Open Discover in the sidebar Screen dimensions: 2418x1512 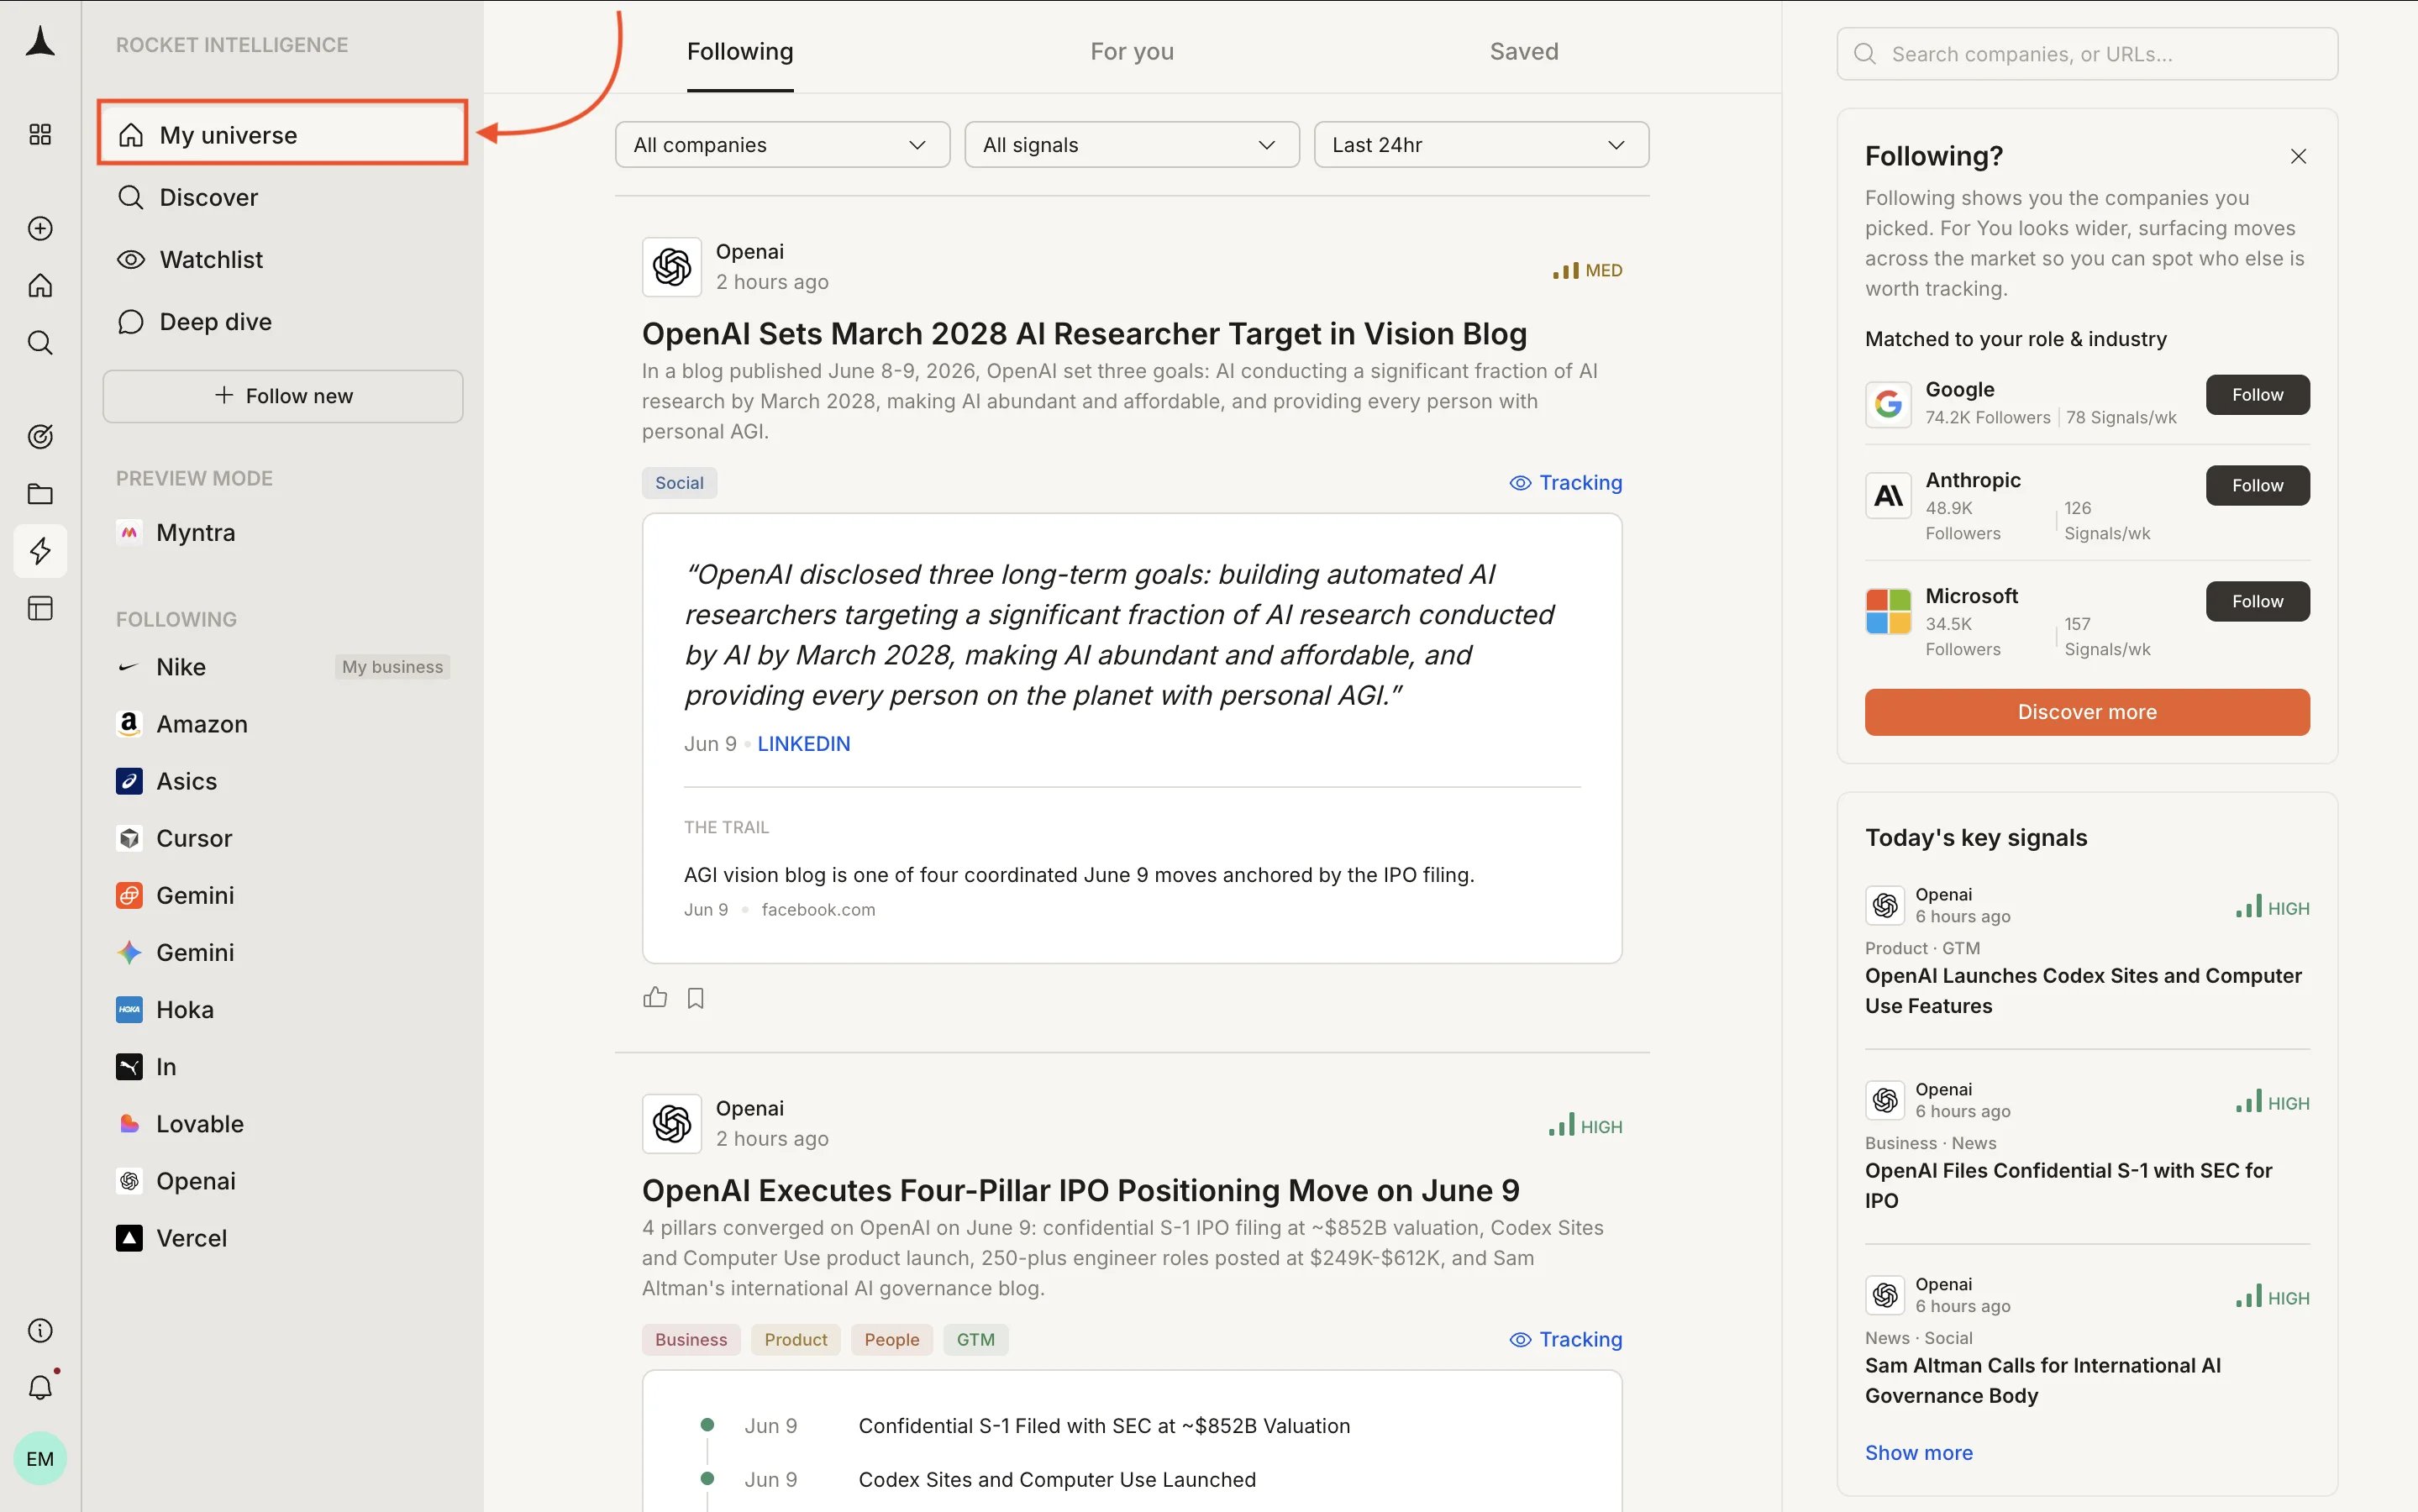[x=283, y=197]
